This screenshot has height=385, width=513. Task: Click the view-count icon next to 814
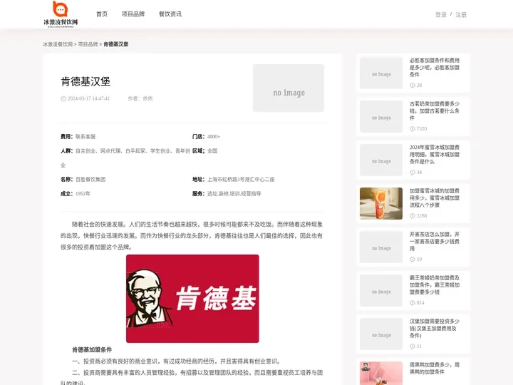[x=413, y=303]
